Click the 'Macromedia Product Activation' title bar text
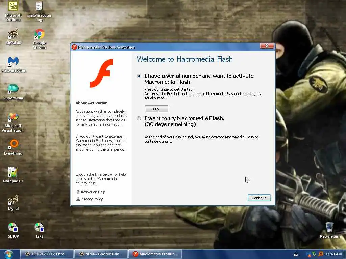Viewport: 346px width, 259px height. [x=106, y=47]
